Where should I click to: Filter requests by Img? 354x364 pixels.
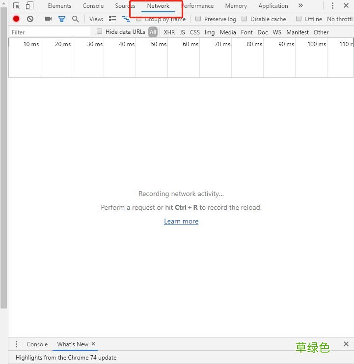pyautogui.click(x=210, y=32)
